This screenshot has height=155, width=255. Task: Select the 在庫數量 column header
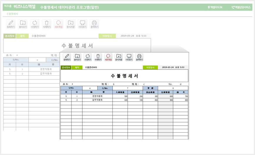(166, 92)
